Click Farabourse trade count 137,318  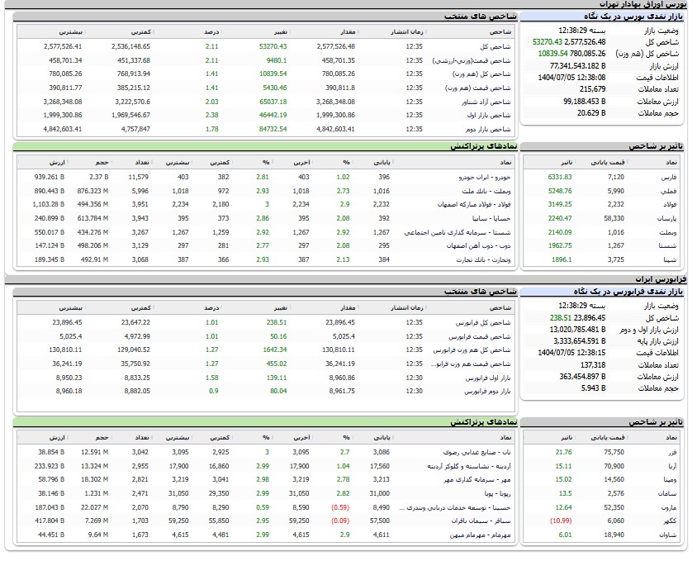593,365
